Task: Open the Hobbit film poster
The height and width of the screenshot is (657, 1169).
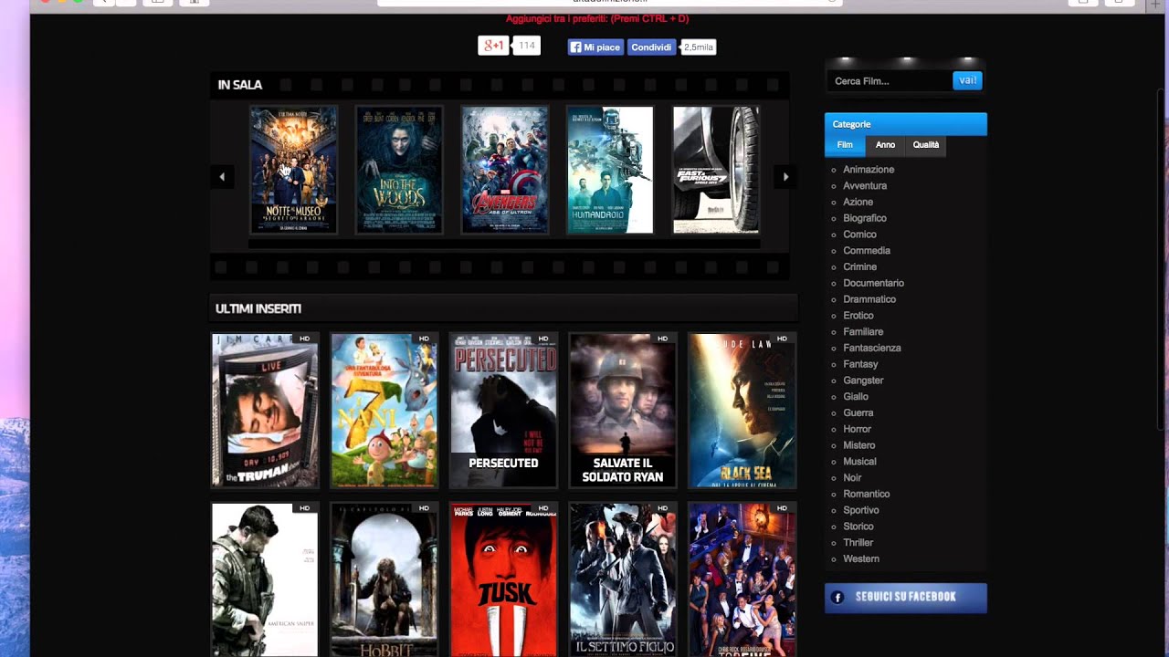Action: (384, 579)
